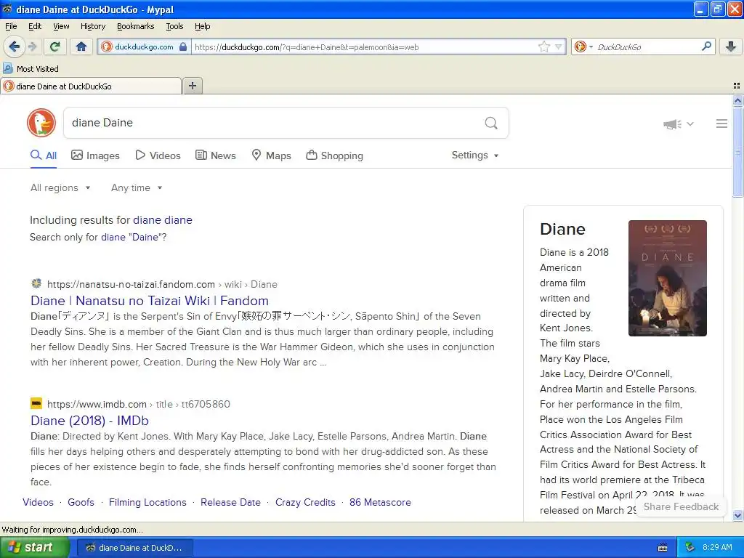Open the IMDb Goofs sitelink
The width and height of the screenshot is (744, 558).
click(x=81, y=503)
